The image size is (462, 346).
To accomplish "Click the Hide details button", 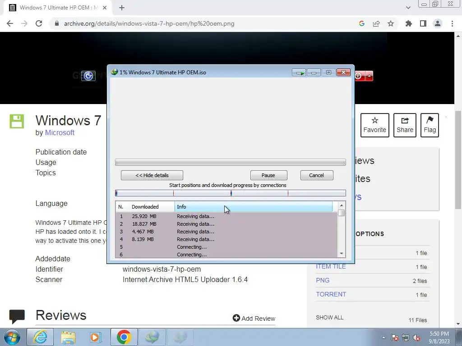I will point(152,175).
